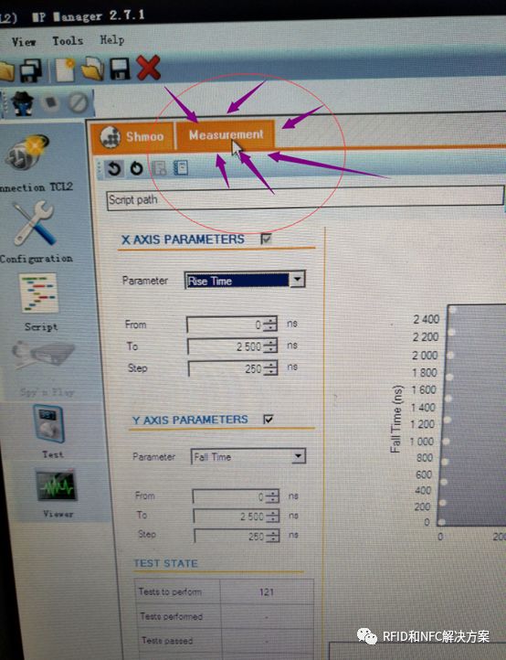Switch to the Shmoo tab
Image resolution: width=506 pixels, height=660 pixels.
pos(132,136)
